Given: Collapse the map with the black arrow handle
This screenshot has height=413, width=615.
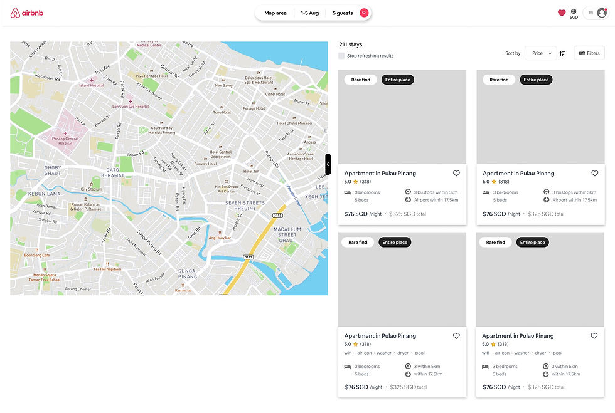Looking at the screenshot, I should pyautogui.click(x=328, y=164).
